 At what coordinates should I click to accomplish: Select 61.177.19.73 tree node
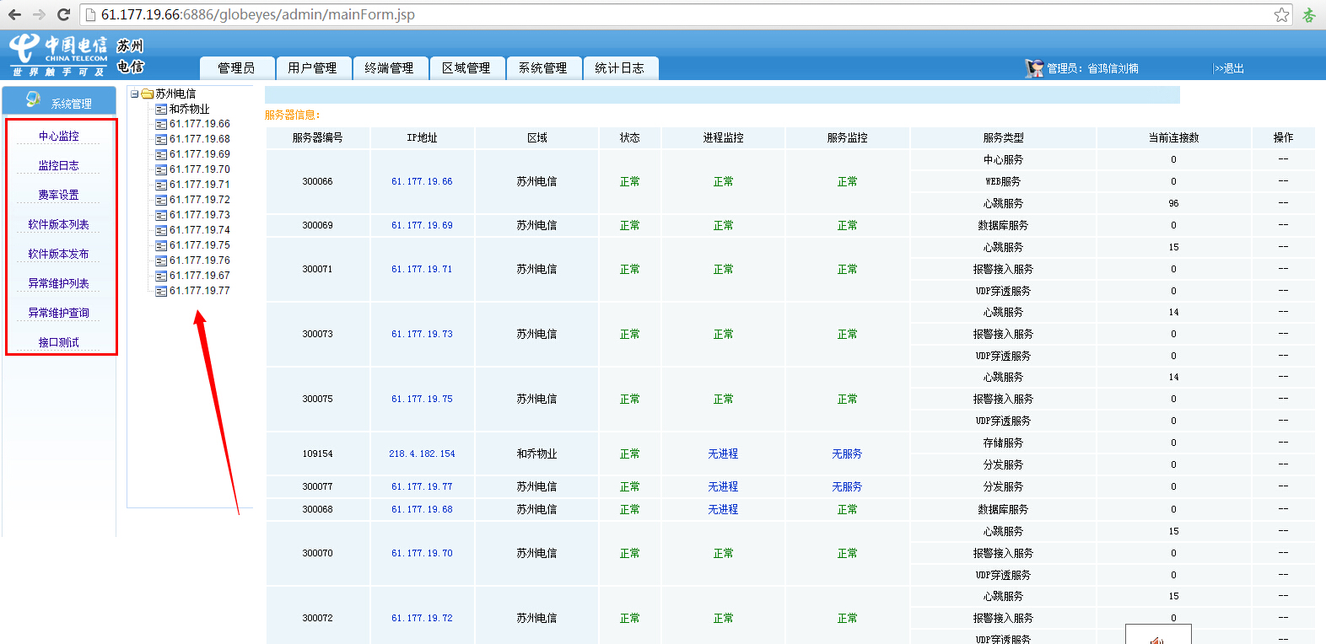[x=200, y=215]
